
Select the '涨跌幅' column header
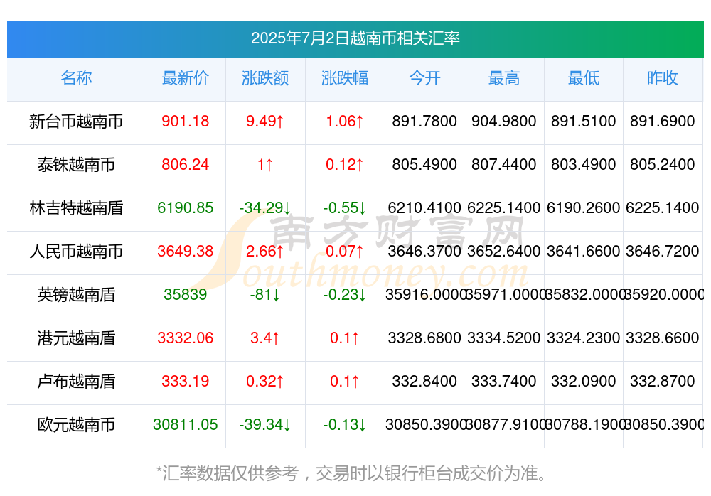coord(345,78)
